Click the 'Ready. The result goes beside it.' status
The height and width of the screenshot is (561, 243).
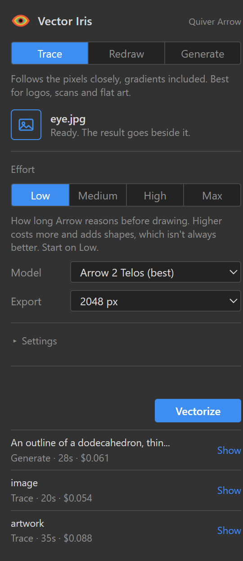pyautogui.click(x=120, y=133)
